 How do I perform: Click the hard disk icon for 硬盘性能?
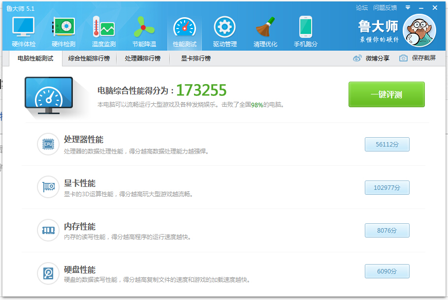click(48, 273)
